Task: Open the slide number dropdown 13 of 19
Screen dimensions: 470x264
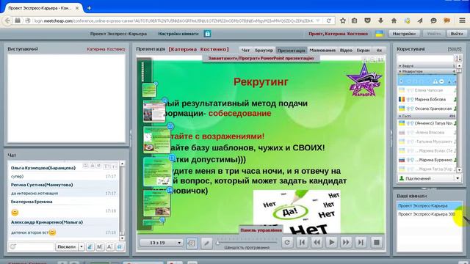Action: [162, 243]
